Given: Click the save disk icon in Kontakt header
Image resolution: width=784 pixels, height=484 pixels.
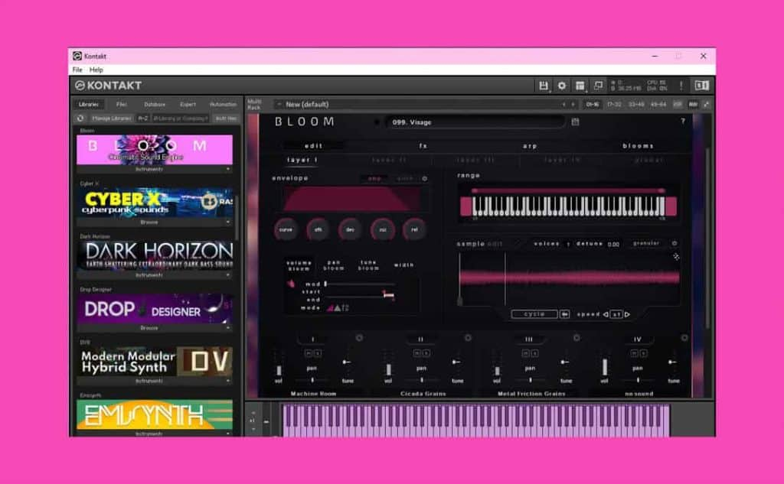Looking at the screenshot, I should [544, 86].
